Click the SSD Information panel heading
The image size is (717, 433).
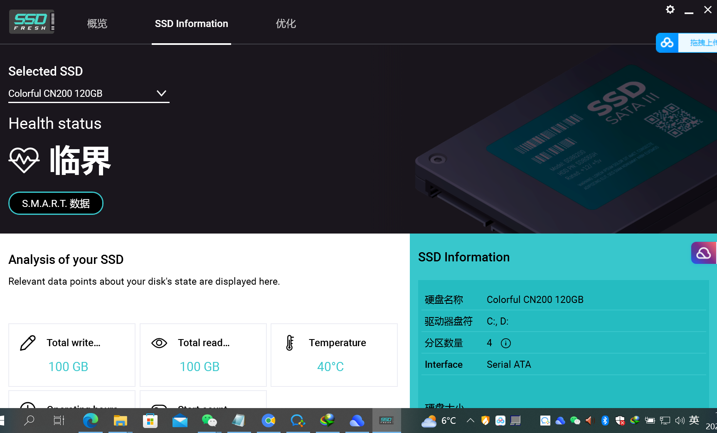[x=464, y=257]
